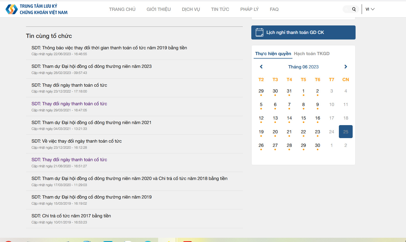Open the GIỚI THIỆU menu

click(x=158, y=9)
